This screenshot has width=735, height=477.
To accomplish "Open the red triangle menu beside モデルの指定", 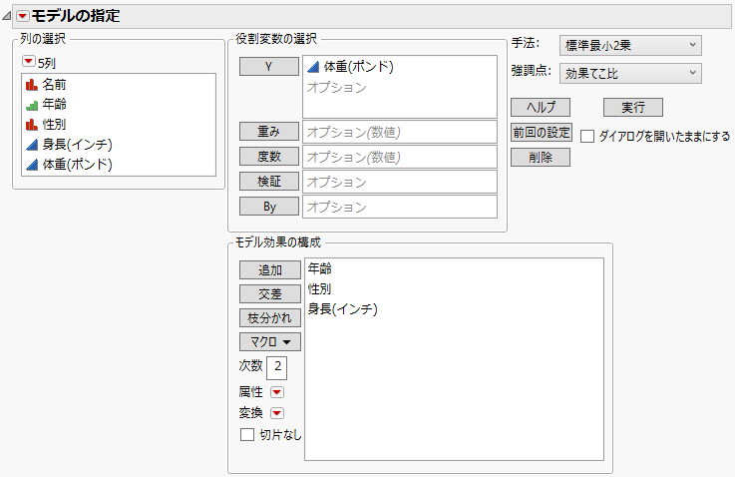I will coord(22,16).
